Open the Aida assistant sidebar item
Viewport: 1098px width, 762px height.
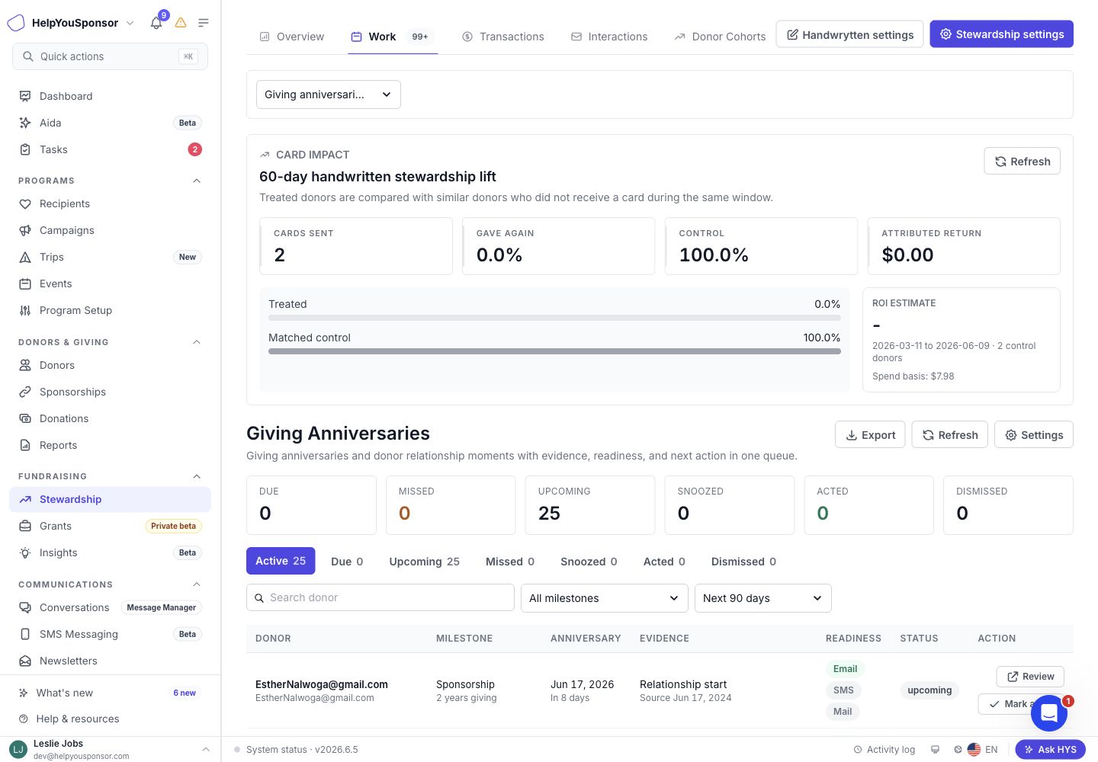(110, 123)
